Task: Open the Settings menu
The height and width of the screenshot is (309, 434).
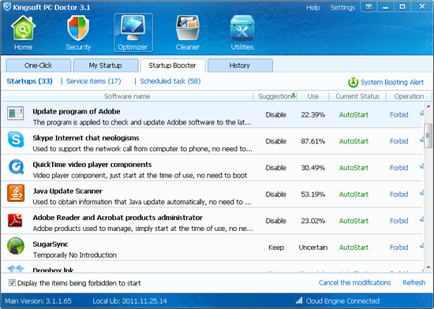Action: coord(342,7)
